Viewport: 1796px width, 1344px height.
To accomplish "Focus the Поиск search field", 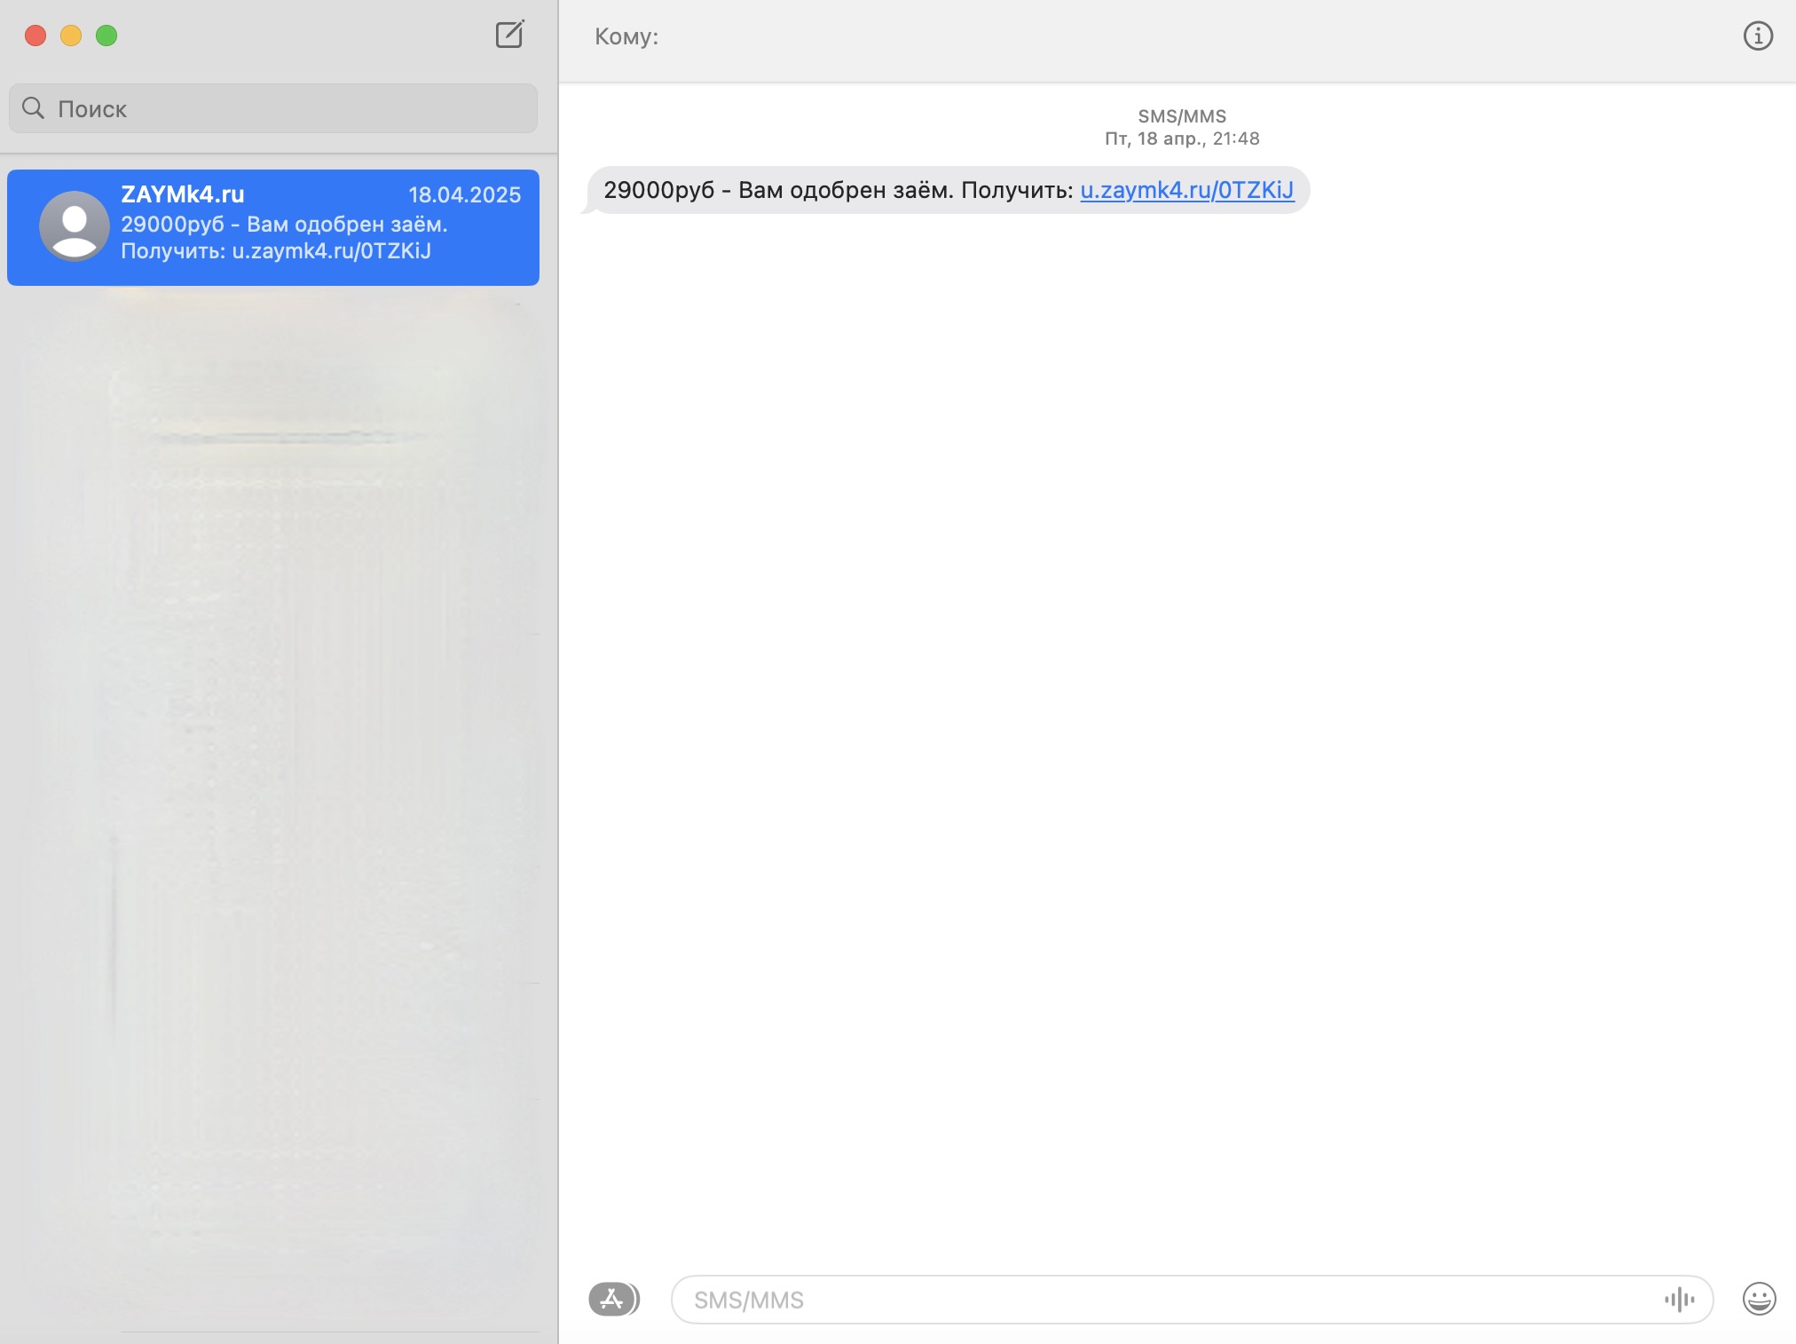I will tap(273, 108).
